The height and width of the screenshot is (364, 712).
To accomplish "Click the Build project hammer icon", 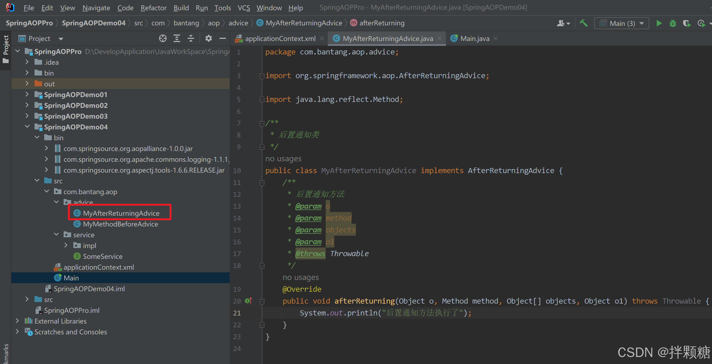I will point(583,23).
